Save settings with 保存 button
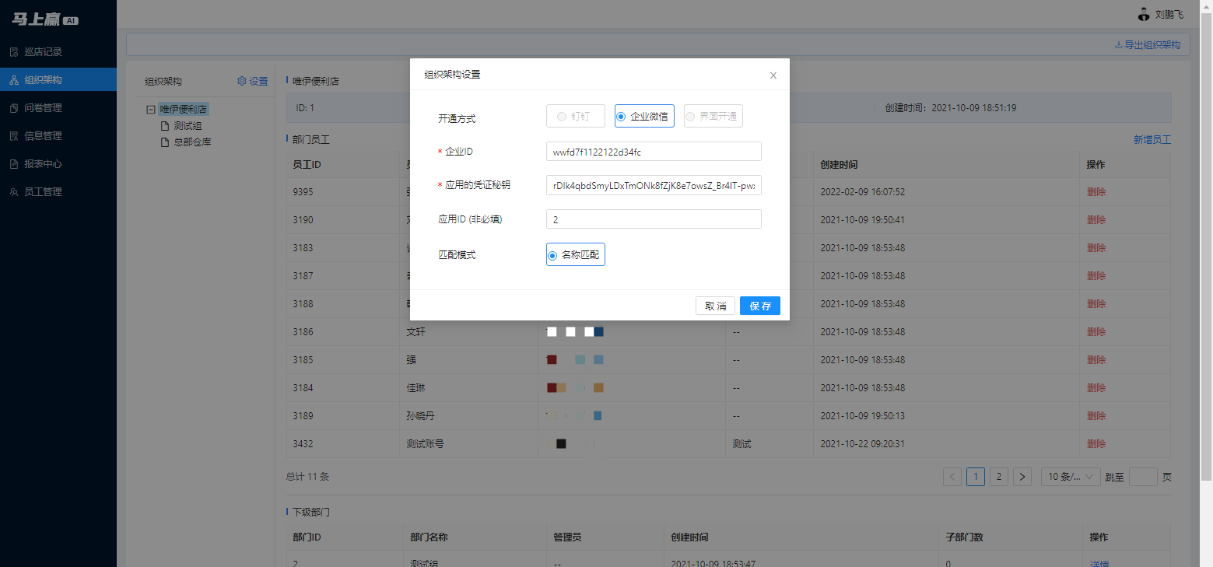Screen dimensions: 1213x567 click(x=760, y=306)
